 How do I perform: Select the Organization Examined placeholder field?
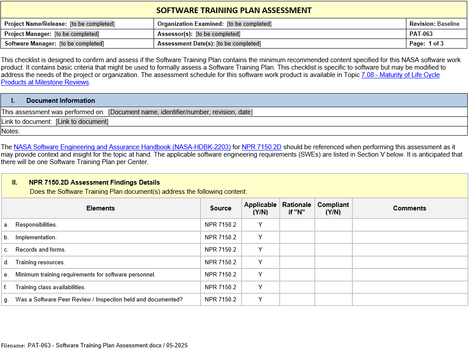pos(249,24)
